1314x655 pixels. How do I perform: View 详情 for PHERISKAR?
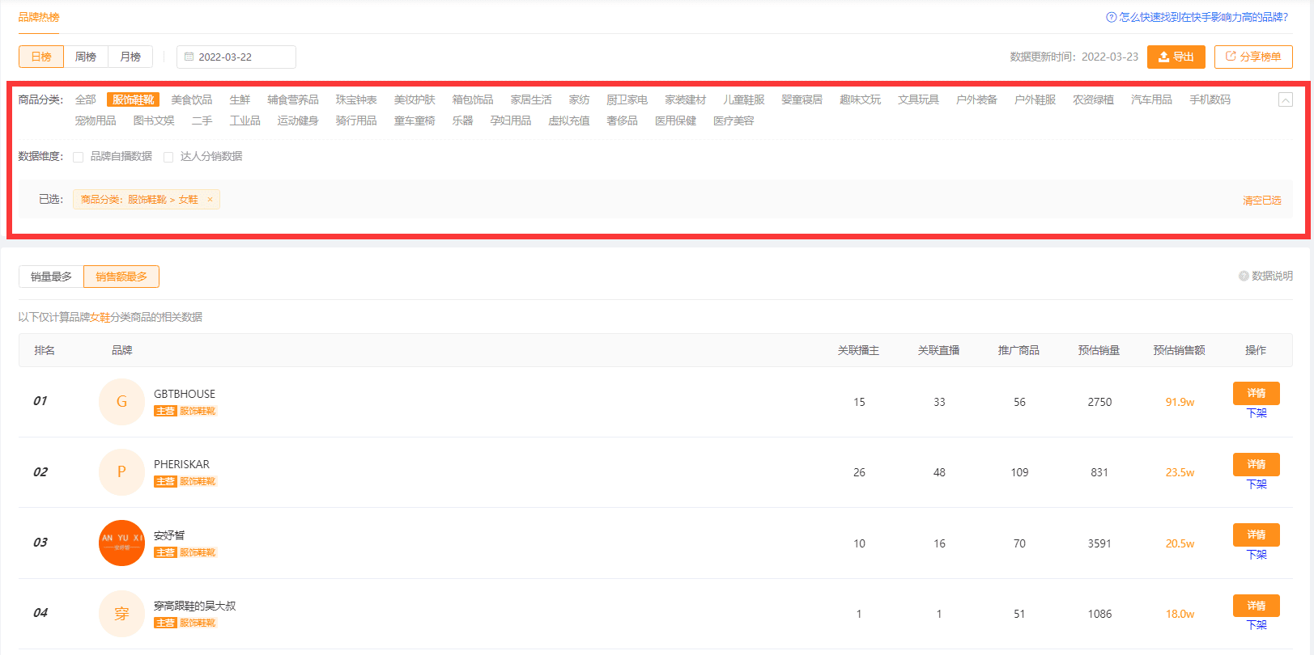(1257, 464)
